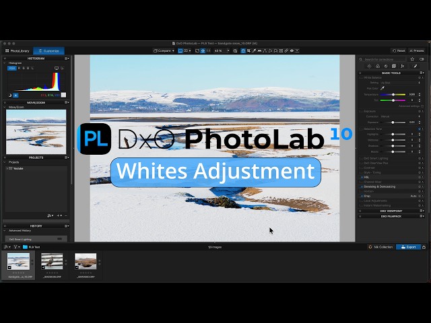Toggle show active corrections only switch
The height and width of the screenshot is (323, 431).
point(422,59)
